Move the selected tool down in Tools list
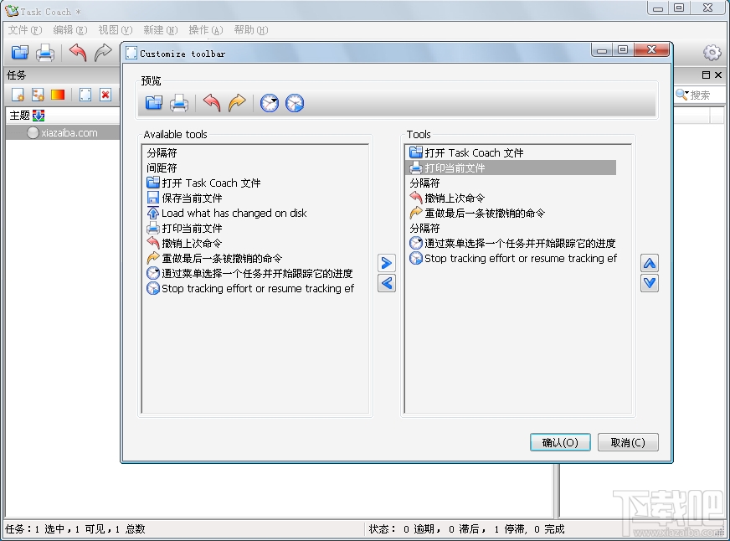Screen dimensions: 730x541 point(650,283)
